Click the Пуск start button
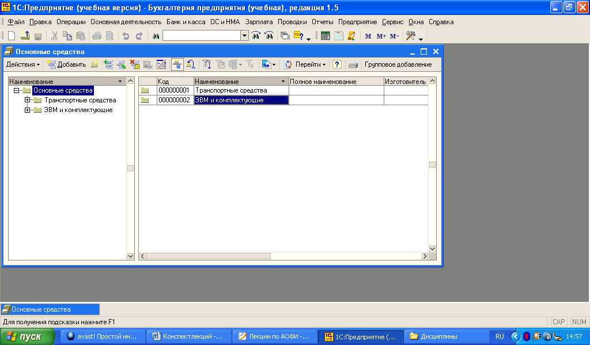590x345 pixels. click(x=28, y=337)
